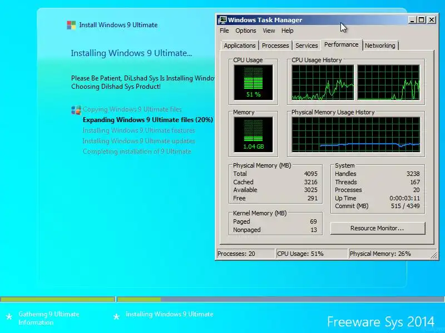Click the second CPU Usage History graph
Image resolution: width=445 pixels, height=333 pixels.
tap(388, 82)
